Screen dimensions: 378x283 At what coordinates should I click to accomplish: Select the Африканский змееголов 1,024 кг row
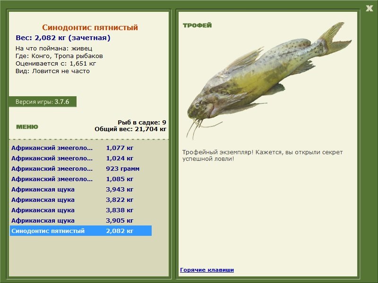pos(81,158)
